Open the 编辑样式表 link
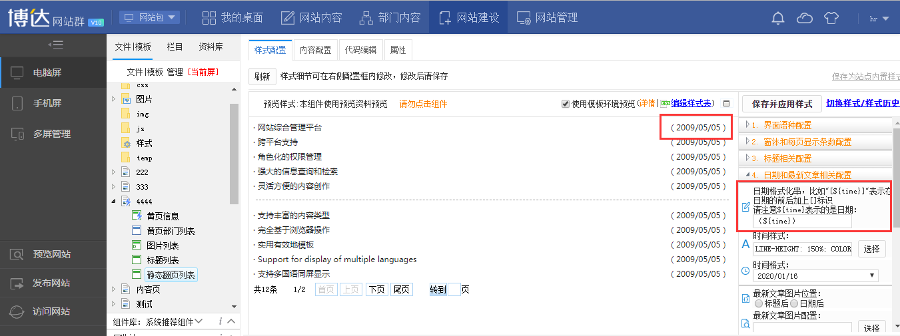 (690, 103)
